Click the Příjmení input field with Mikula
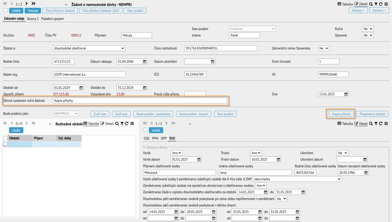The height and width of the screenshot is (222, 392). [x=136, y=35]
